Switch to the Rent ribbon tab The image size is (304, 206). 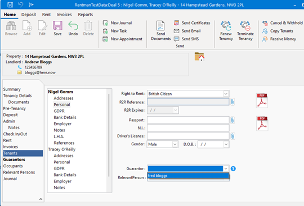coord(46,15)
